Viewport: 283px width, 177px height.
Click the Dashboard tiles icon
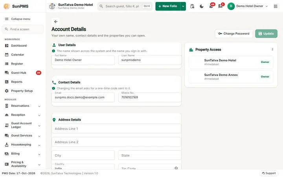(x=7, y=46)
